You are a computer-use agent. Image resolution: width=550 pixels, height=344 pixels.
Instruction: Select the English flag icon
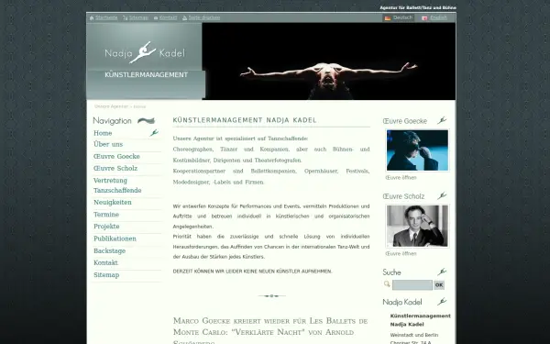click(x=424, y=18)
